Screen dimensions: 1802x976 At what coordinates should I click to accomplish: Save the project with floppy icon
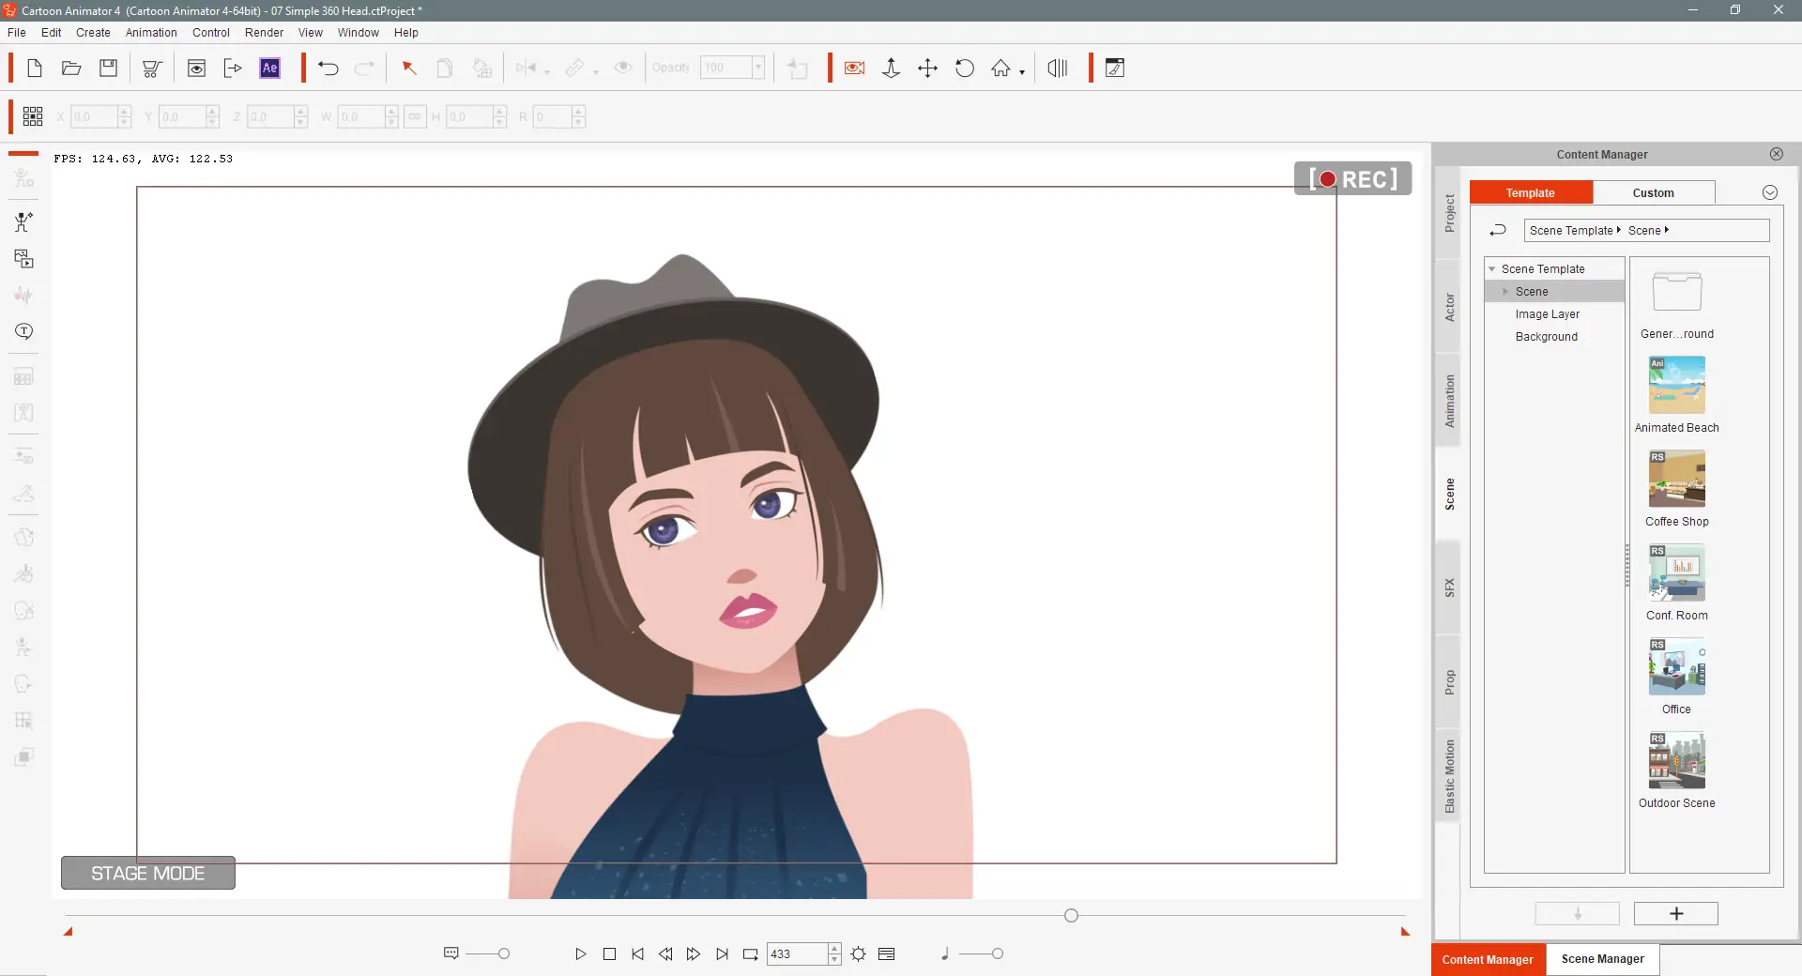(x=109, y=69)
